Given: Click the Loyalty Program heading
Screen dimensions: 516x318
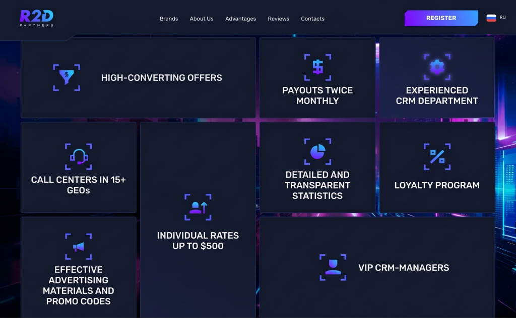Looking at the screenshot, I should click(437, 185).
